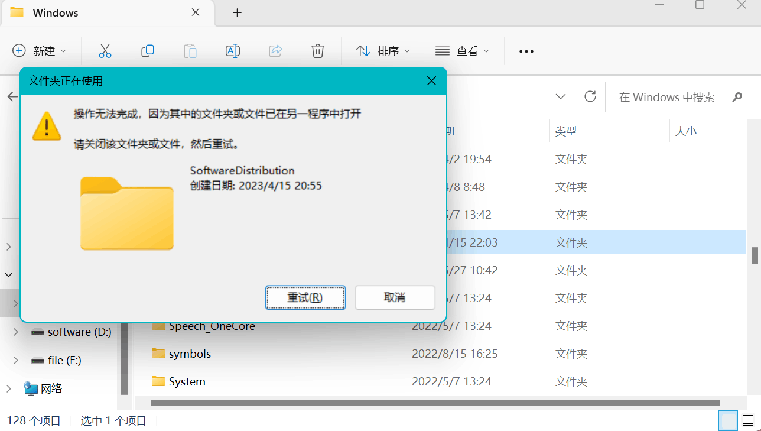Expand the file (F:) tree node
Viewport: 761px width, 431px height.
(x=15, y=360)
